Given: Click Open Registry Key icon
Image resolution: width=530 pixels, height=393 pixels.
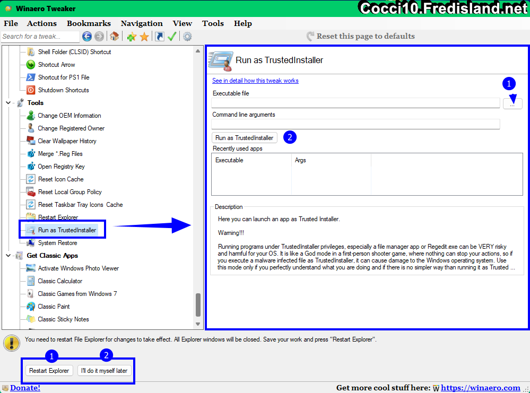Looking at the screenshot, I should [x=31, y=167].
